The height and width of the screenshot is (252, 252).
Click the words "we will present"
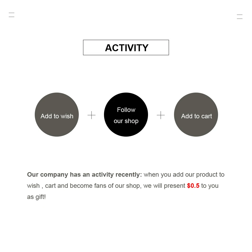[164, 186]
